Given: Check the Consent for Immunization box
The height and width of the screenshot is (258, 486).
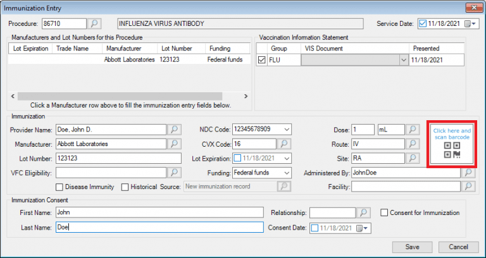Looking at the screenshot, I should tap(385, 212).
